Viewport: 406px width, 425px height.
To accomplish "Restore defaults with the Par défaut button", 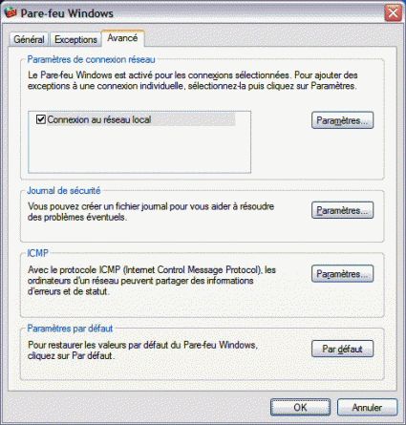I will 342,349.
